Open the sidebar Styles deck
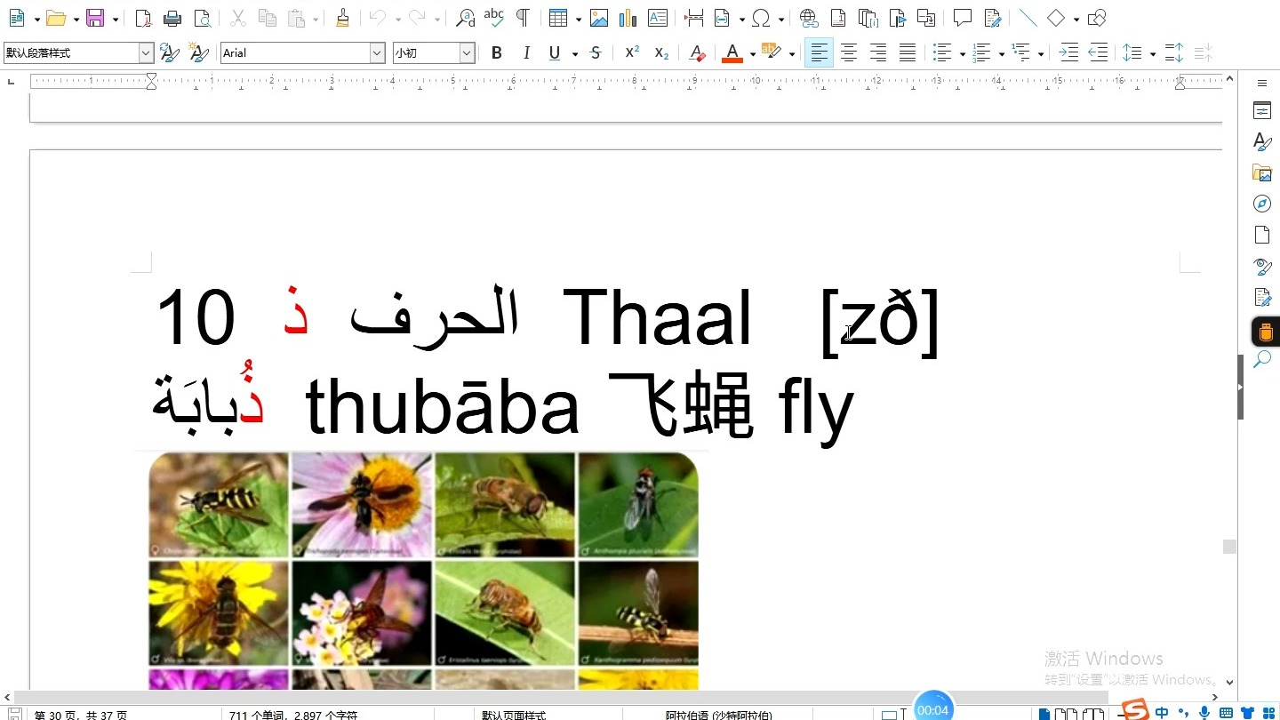This screenshot has width=1280, height=720. 1262,141
